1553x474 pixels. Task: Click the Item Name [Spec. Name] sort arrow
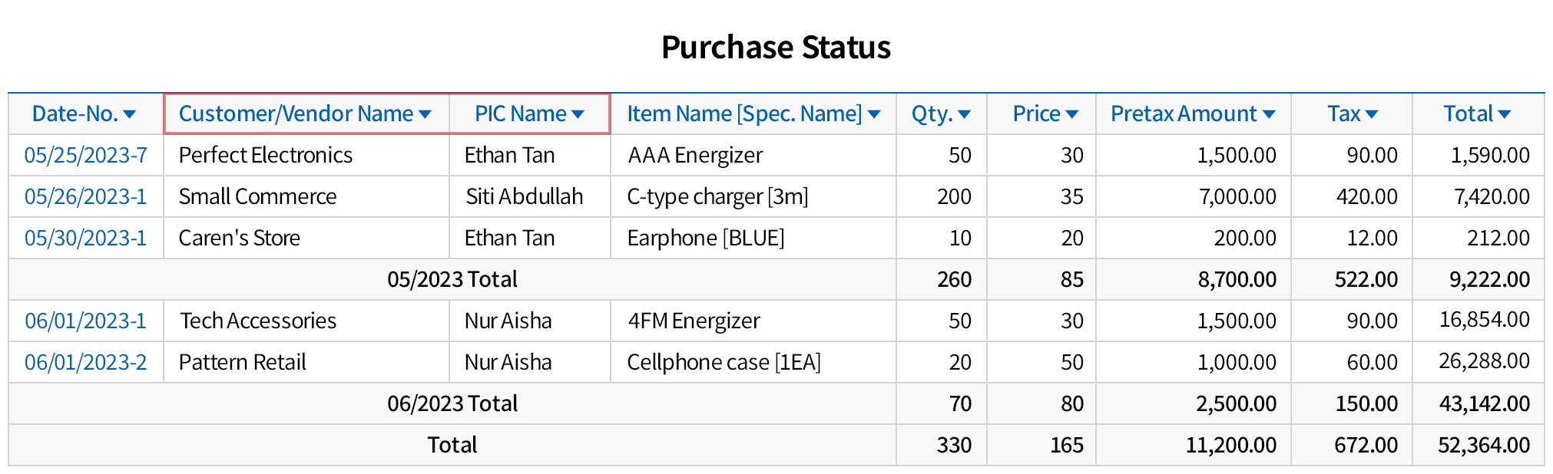[x=873, y=114]
